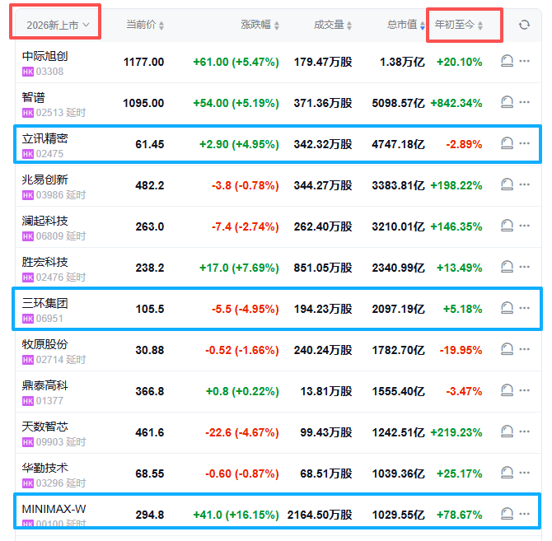Open stock 华勤技术 by name
This screenshot has height=541, width=552.
[x=44, y=468]
